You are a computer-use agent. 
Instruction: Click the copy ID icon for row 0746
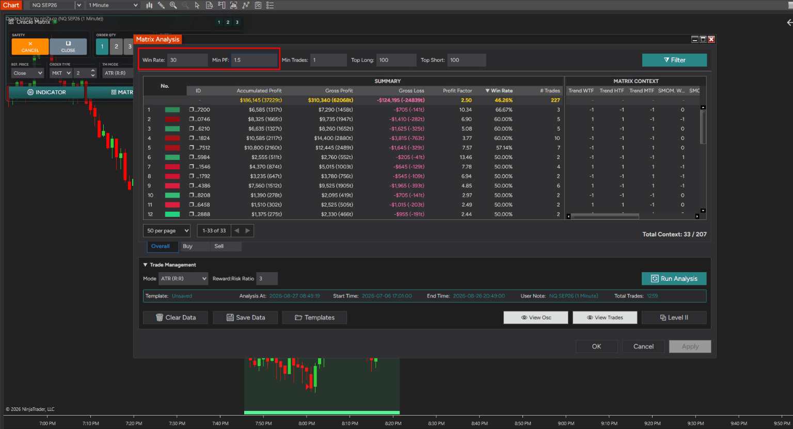click(x=192, y=119)
